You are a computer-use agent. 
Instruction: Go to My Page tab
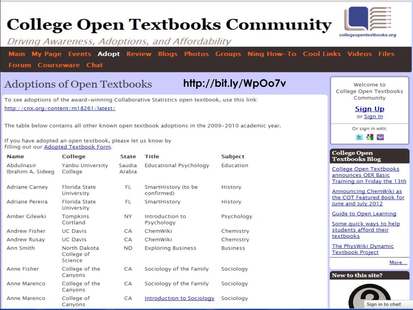click(x=47, y=54)
